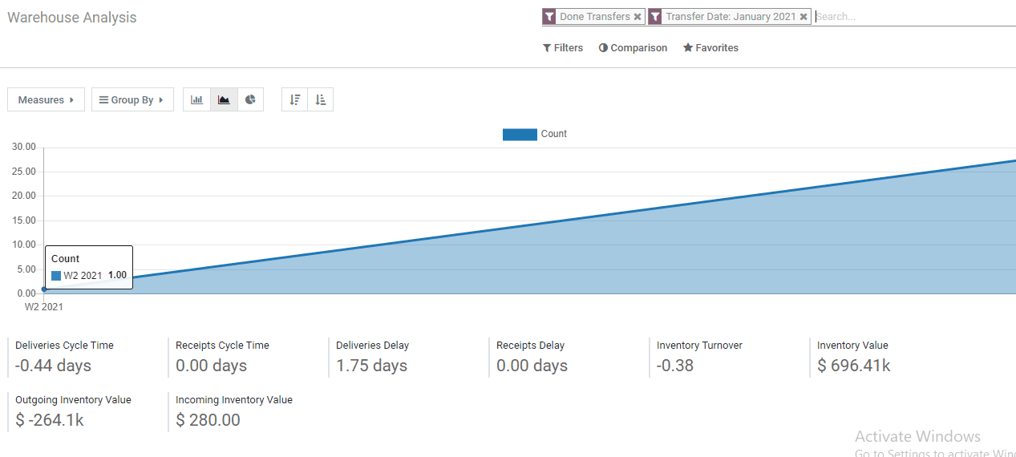Open the Group By dropdown
Screen dimensions: 1016x457
tap(132, 99)
